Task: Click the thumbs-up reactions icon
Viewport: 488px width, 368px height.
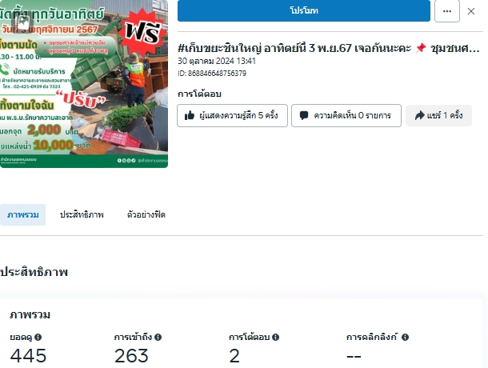Action: pos(190,115)
